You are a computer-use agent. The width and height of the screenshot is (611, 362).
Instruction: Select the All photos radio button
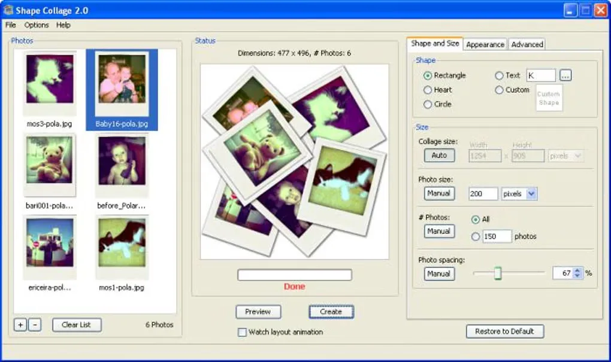tap(476, 220)
